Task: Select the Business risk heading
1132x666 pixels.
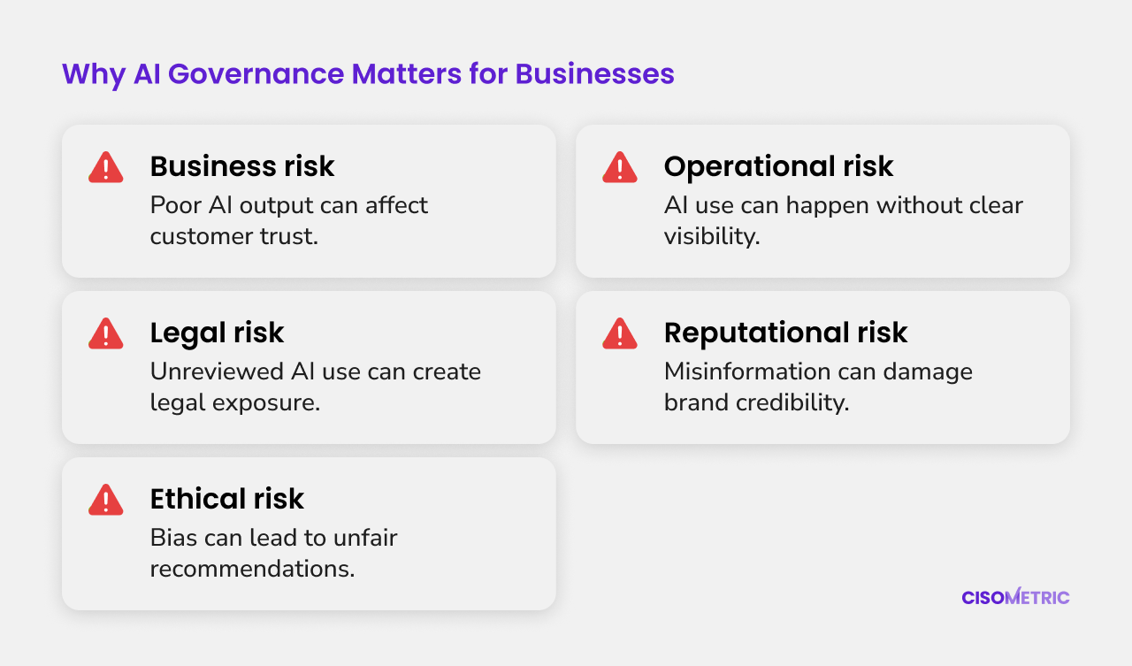Action: tap(242, 166)
